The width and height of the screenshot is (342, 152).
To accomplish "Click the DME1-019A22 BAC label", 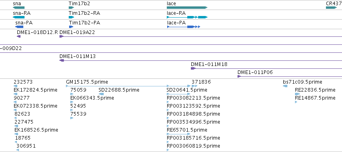I will 77,32.
